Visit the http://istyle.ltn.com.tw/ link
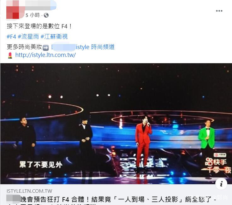232x205 pixels. point(46,55)
